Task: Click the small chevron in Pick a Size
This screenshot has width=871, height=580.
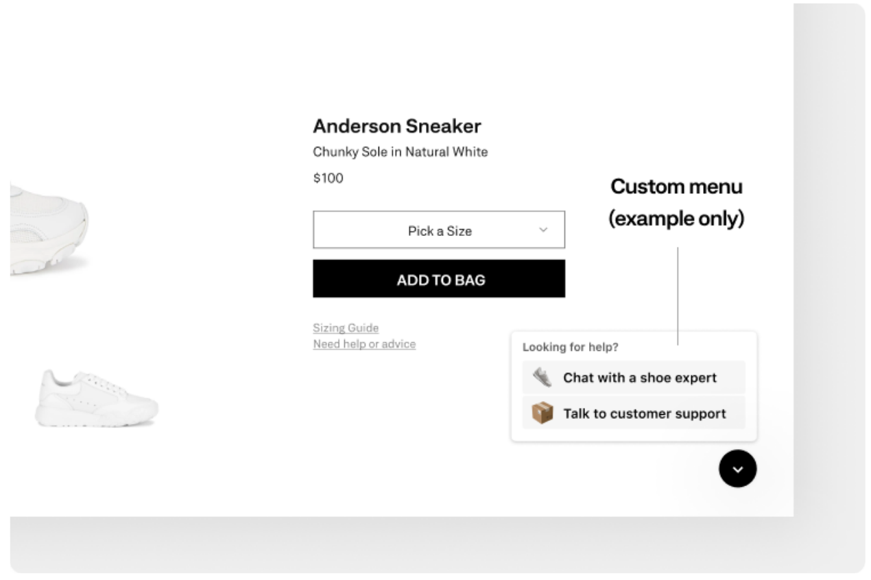Action: [x=543, y=230]
